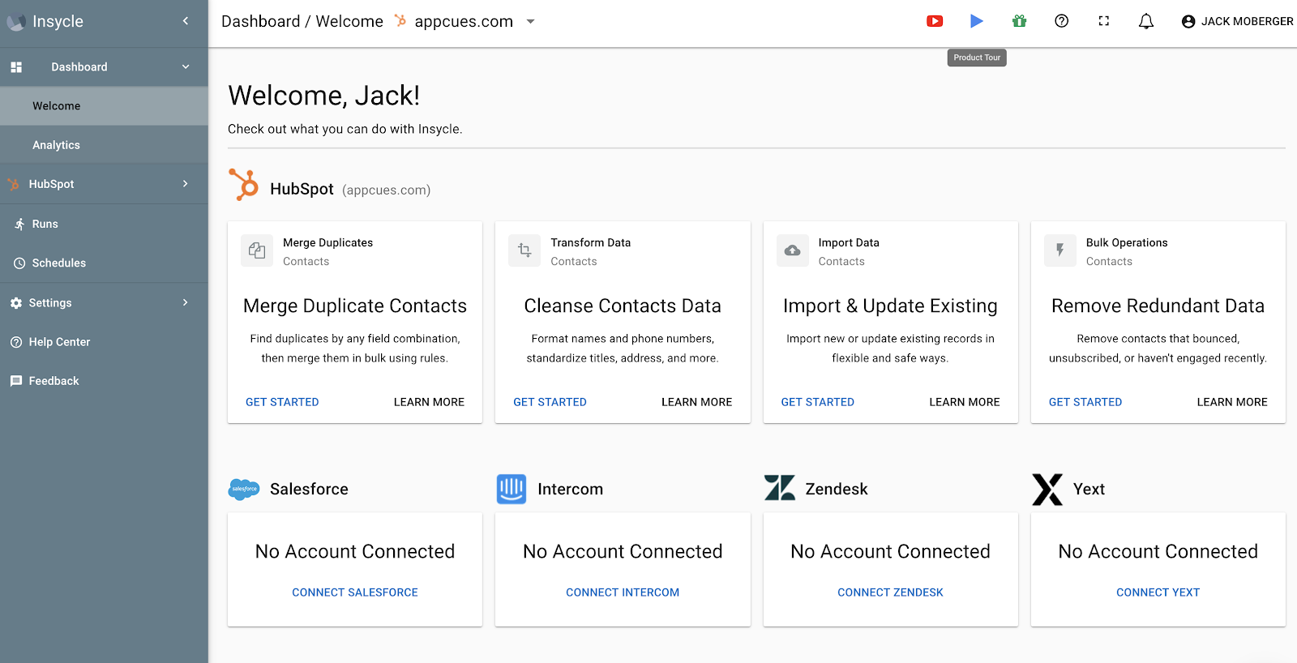Open the help question mark icon
The width and height of the screenshot is (1297, 663).
(1061, 21)
